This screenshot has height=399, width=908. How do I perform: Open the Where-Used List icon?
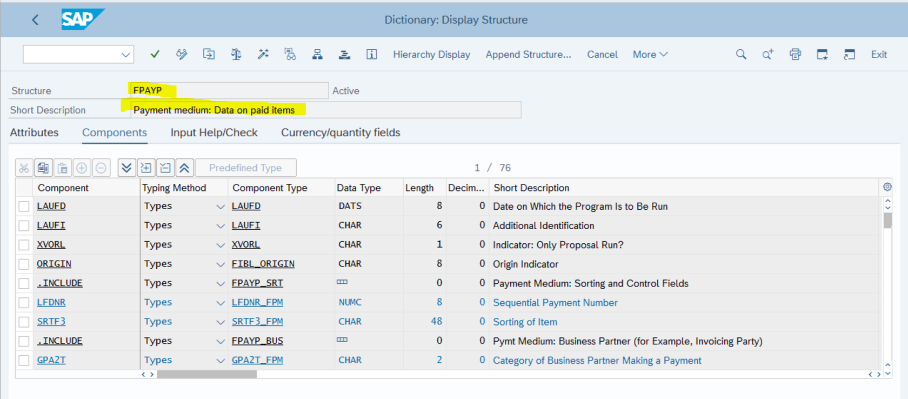pyautogui.click(x=290, y=54)
